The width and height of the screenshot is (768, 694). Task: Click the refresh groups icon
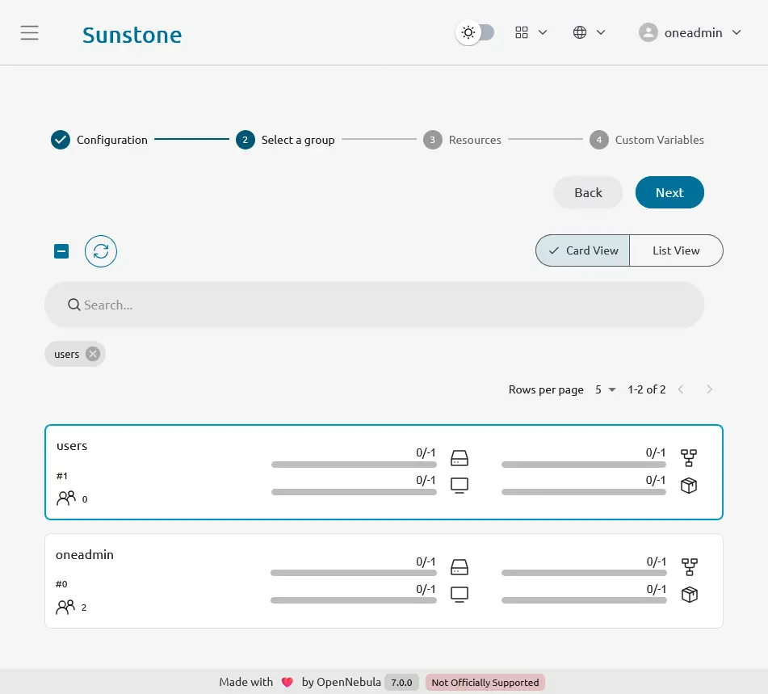point(101,251)
